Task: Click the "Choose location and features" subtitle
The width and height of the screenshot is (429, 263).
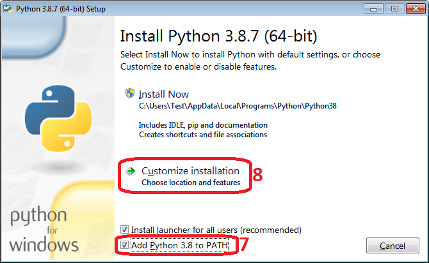Action: [190, 183]
